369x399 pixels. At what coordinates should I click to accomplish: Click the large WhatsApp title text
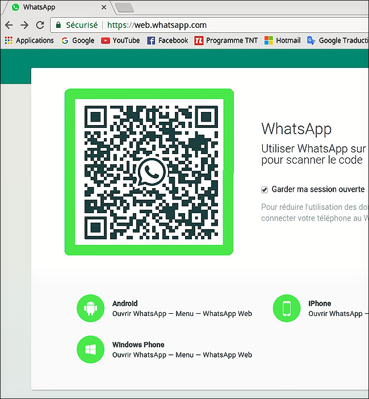click(296, 129)
